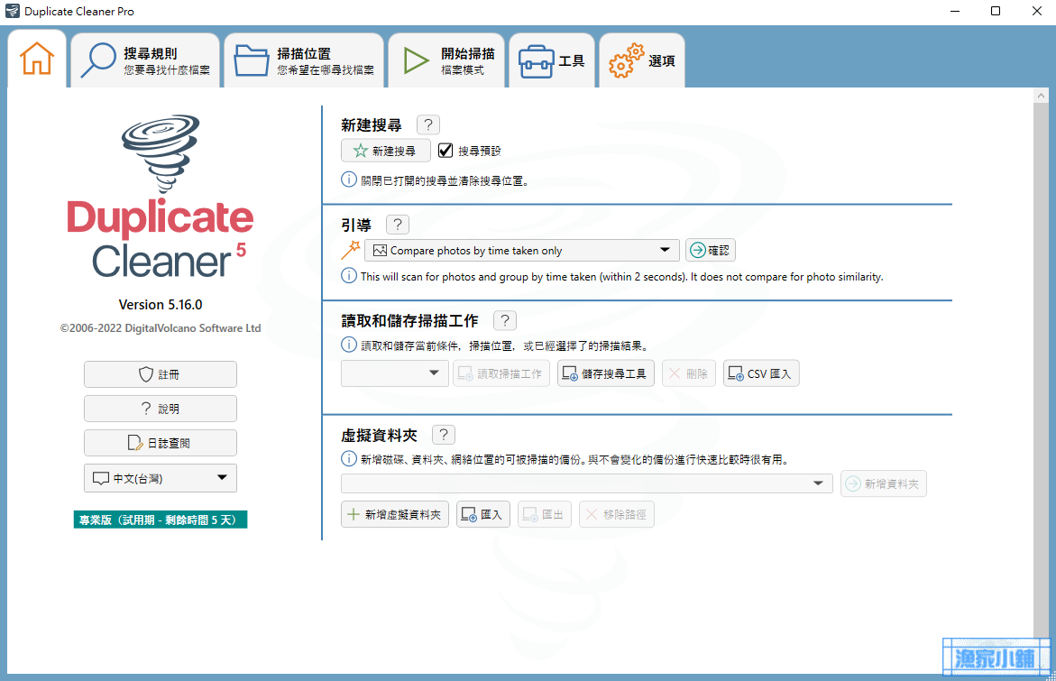Click the scrollbar up arrow
Screen dimensions: 1056x681
[1042, 96]
